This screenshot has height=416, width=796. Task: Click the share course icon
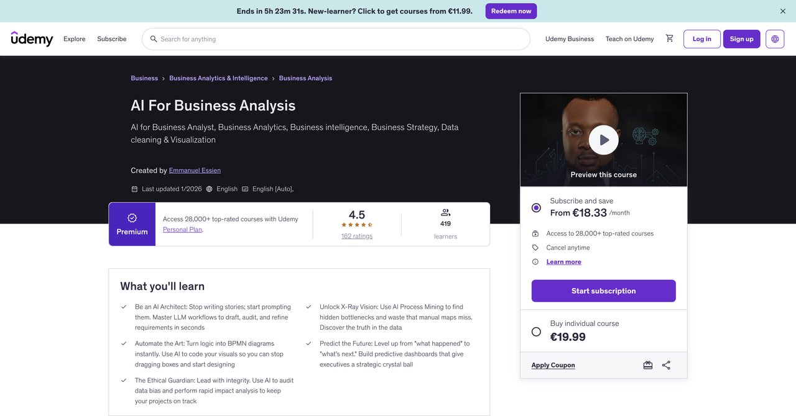[666, 365]
